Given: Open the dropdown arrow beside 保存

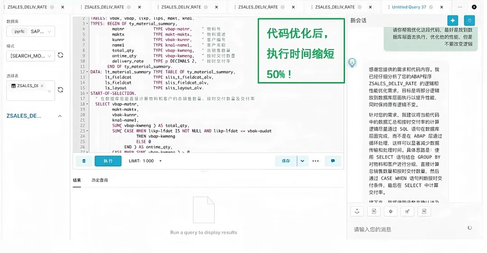Looking at the screenshot, I should click(x=302, y=161).
